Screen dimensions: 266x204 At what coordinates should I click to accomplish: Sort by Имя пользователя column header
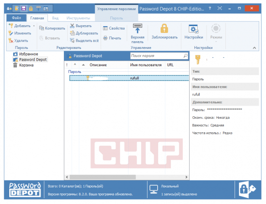[x=146, y=65]
